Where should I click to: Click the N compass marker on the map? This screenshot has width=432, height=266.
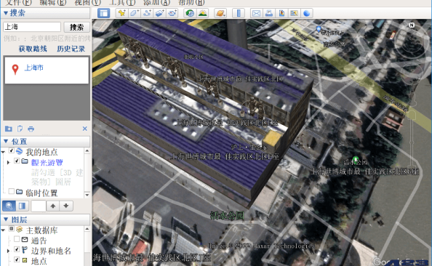412,25
